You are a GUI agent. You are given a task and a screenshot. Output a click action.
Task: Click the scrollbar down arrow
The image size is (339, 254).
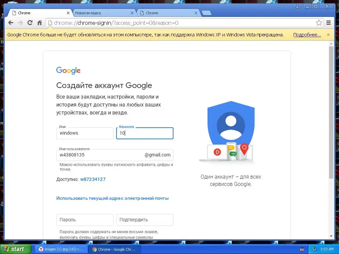point(331,236)
